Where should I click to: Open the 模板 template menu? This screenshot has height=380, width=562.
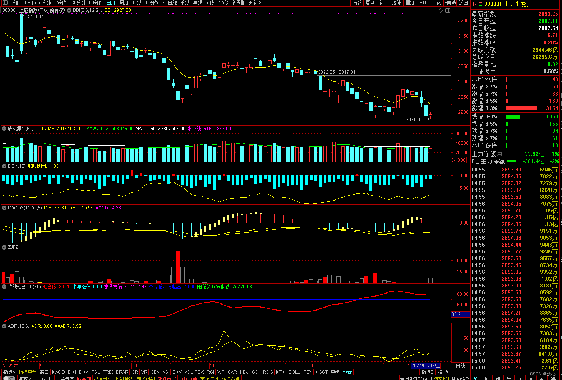444,372
